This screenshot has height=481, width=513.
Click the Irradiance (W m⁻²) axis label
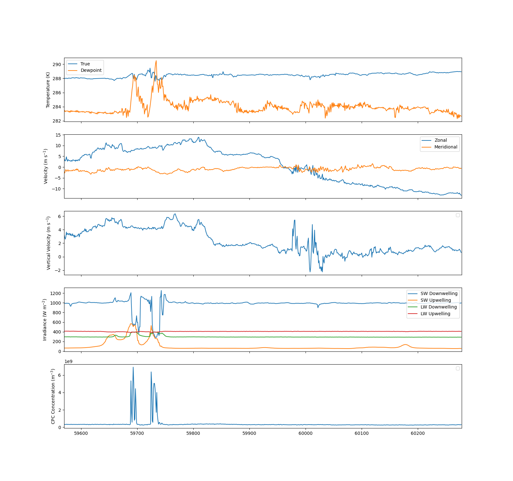pyautogui.click(x=45, y=319)
